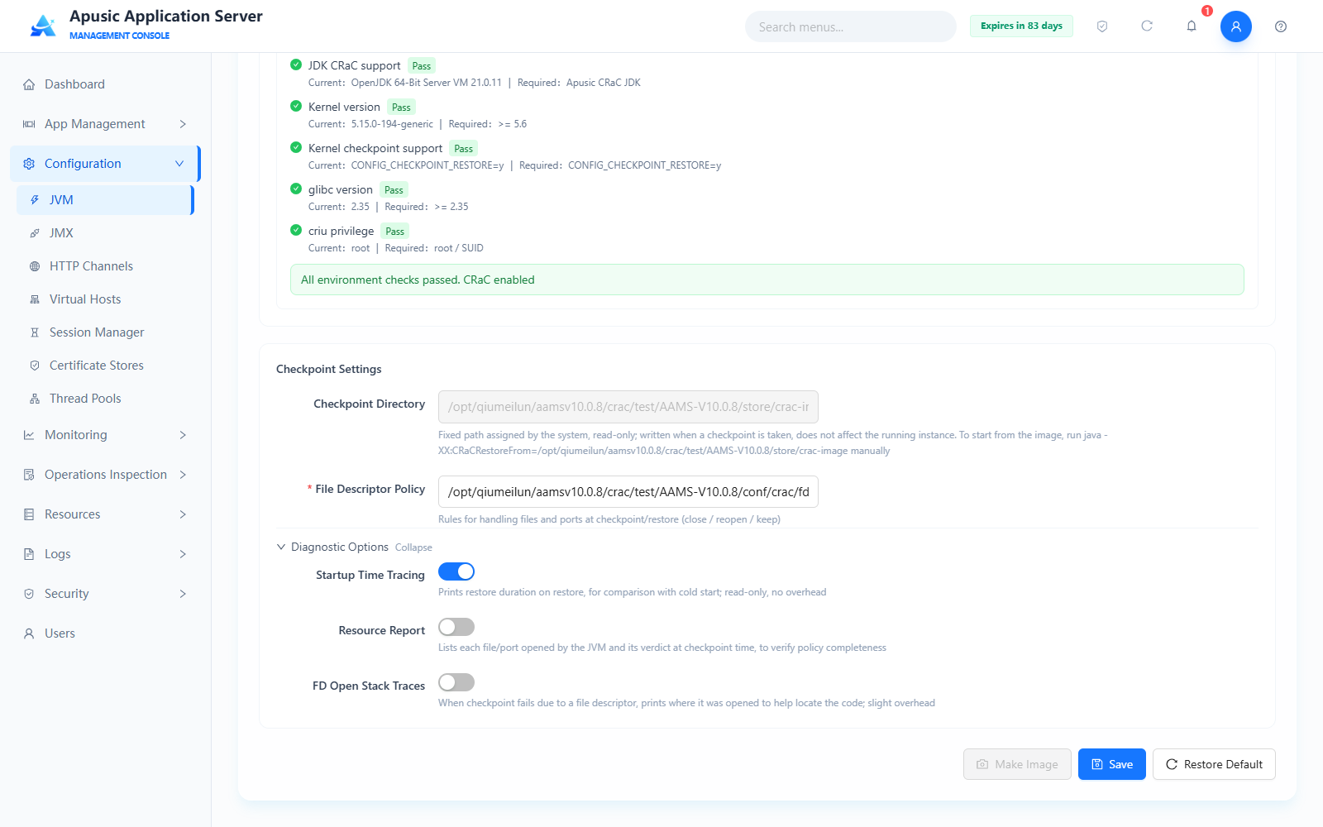Click the JMX sidebar icon
This screenshot has width=1323, height=827.
pos(35,233)
